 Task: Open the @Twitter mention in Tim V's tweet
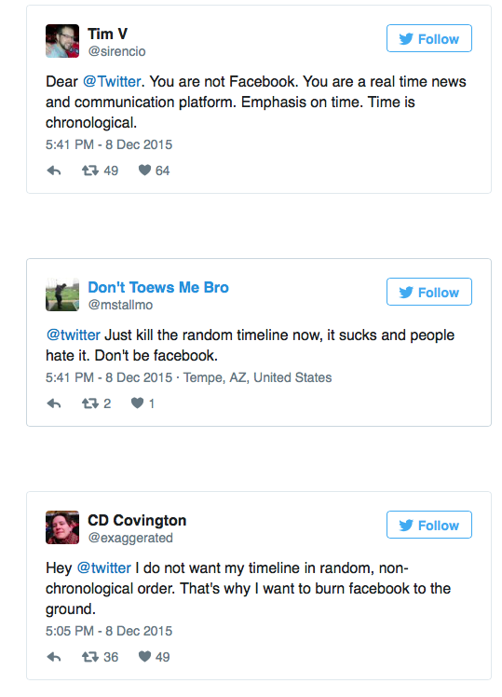112,82
